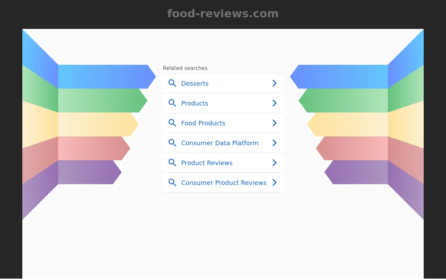446x280 pixels.
Task: Click the purple right arrow banner
Action: (356, 172)
